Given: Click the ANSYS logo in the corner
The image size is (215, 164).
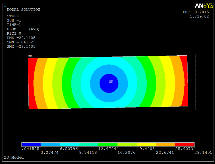Looking at the screenshot, I should (204, 6).
